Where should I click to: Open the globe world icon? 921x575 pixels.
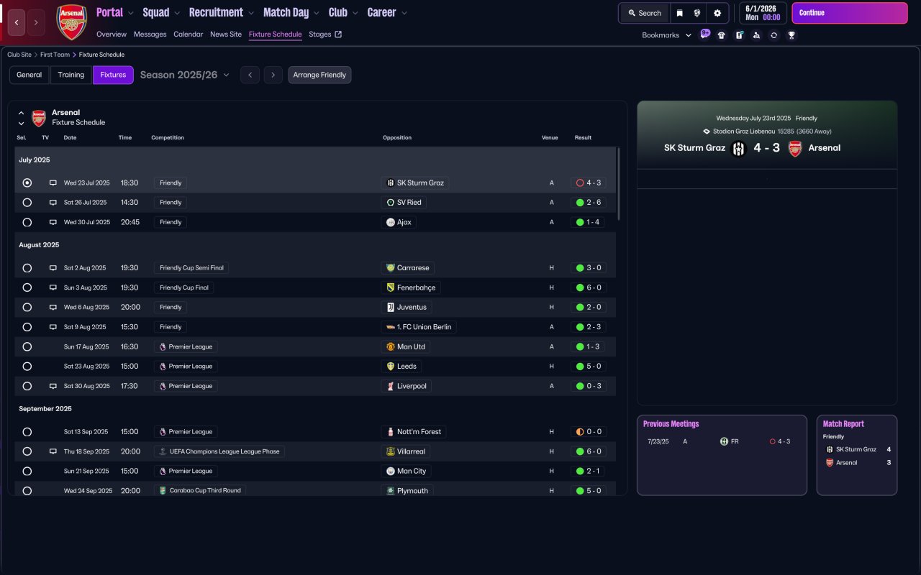tap(697, 13)
